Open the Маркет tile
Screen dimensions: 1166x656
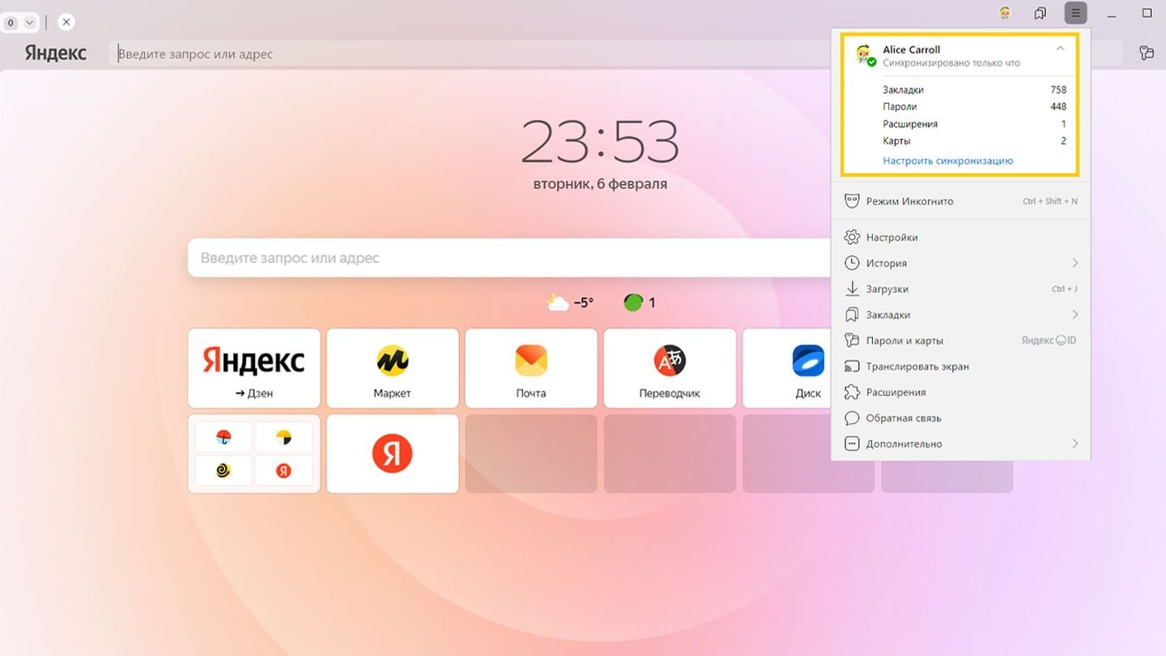(393, 368)
